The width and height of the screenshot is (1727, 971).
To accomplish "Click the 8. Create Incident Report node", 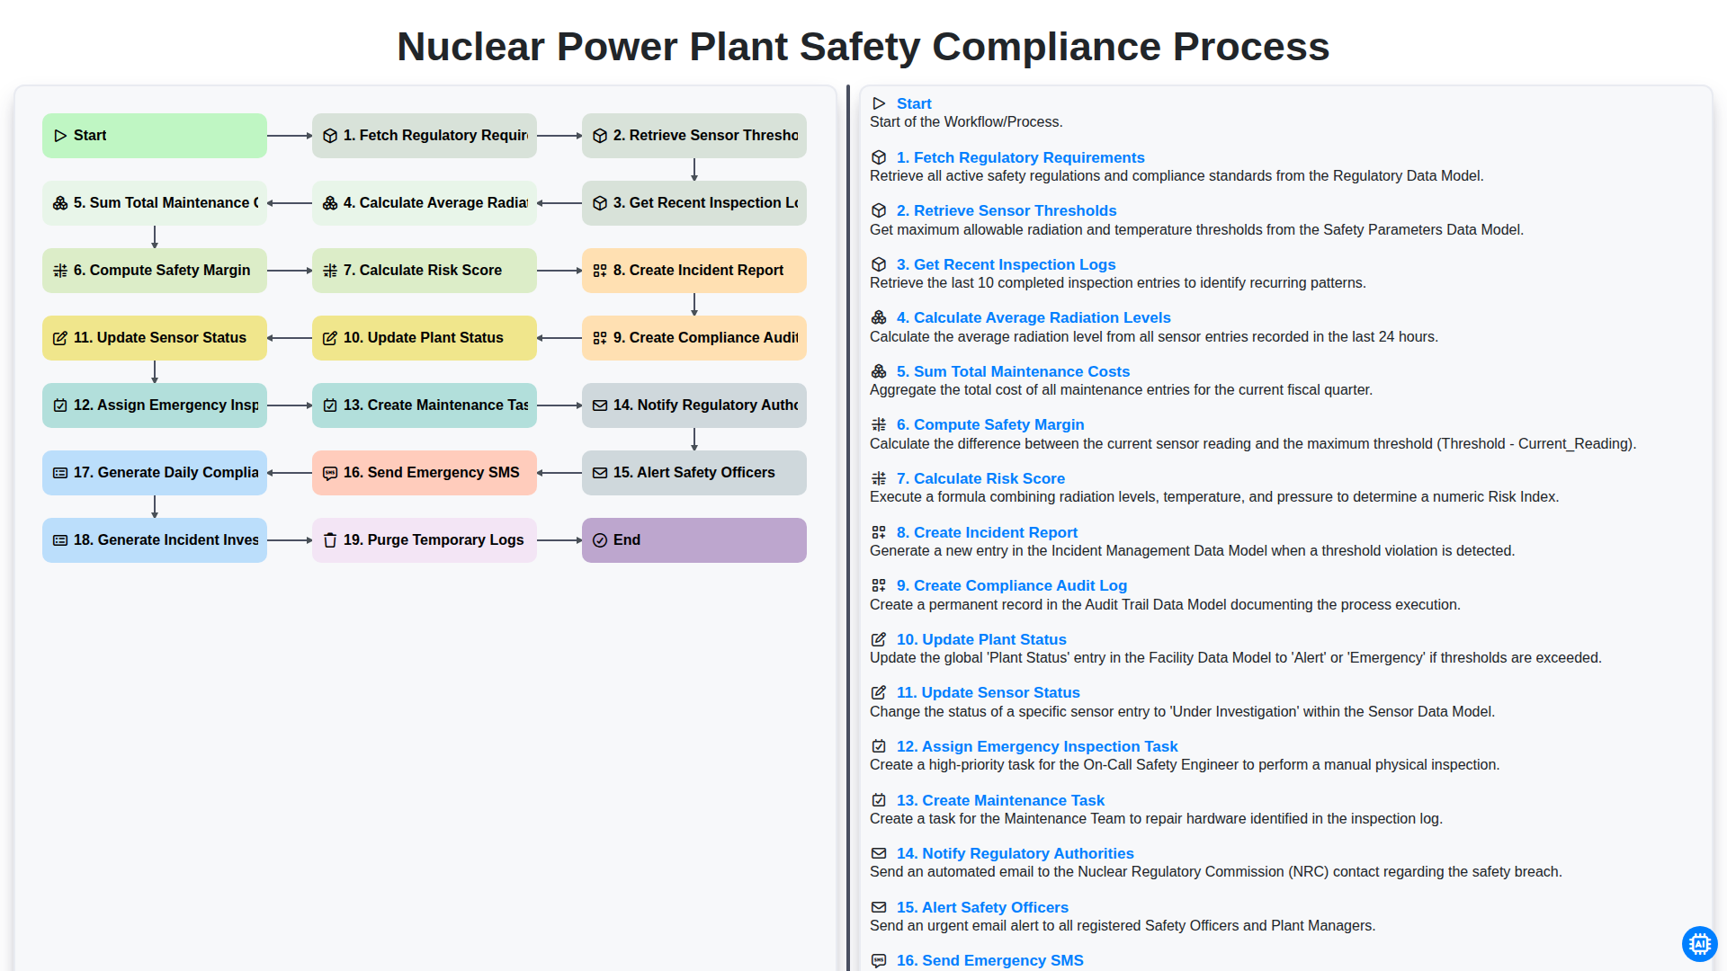I will (x=694, y=271).
